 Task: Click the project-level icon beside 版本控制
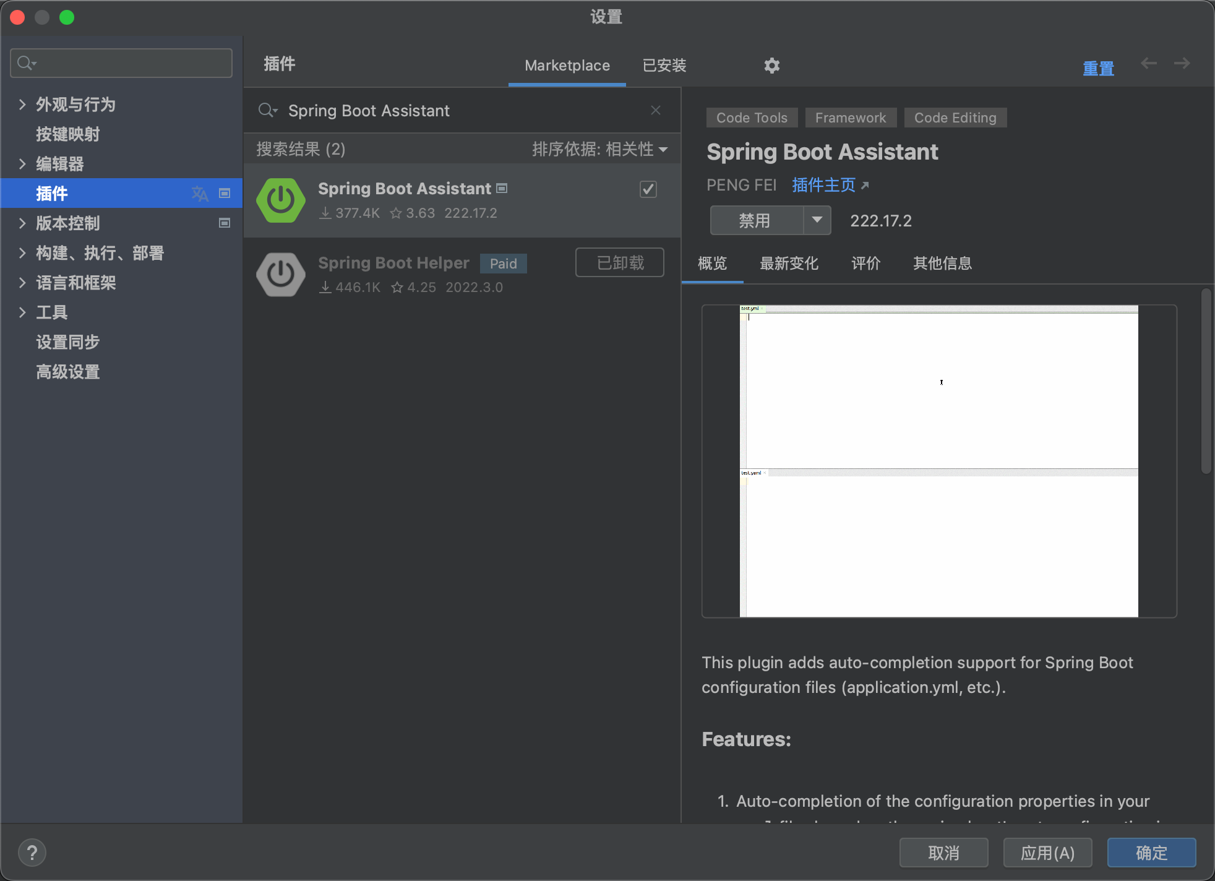pos(225,223)
